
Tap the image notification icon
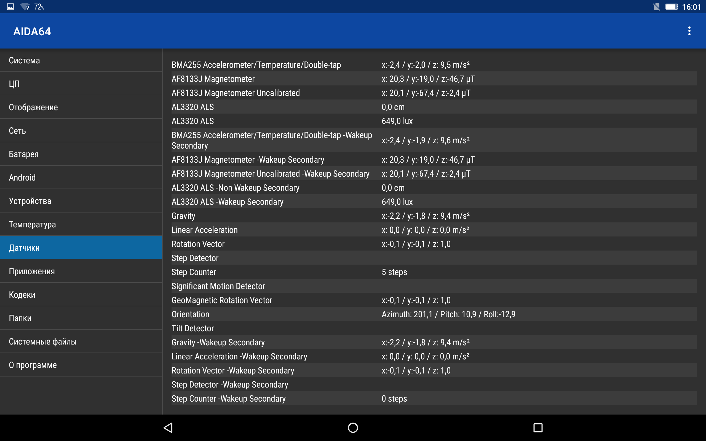[10, 7]
